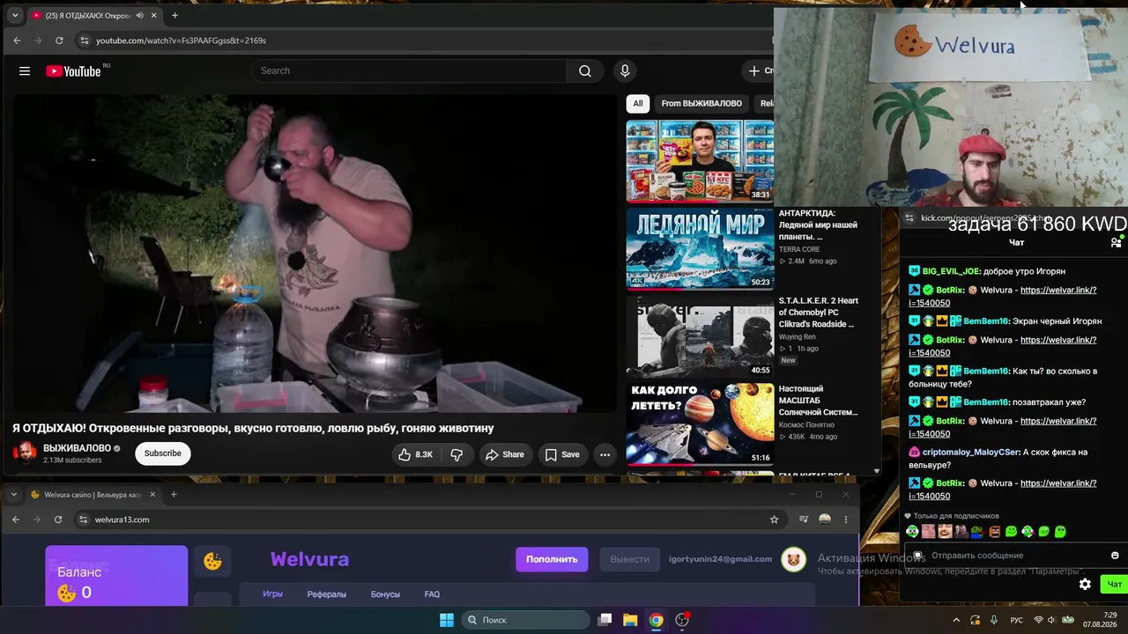Switch to Chrome from the taskbar

point(656,620)
